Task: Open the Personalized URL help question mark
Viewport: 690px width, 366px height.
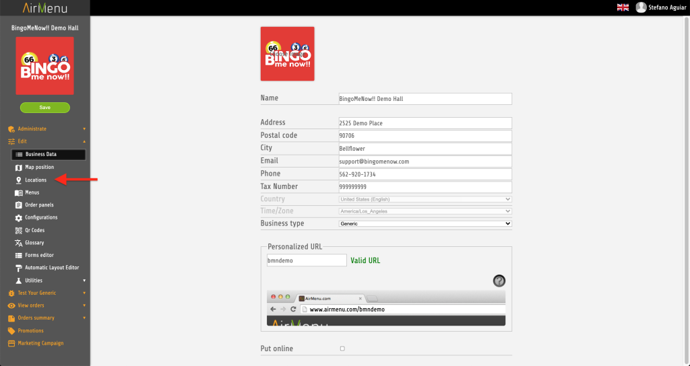Action: pos(499,281)
